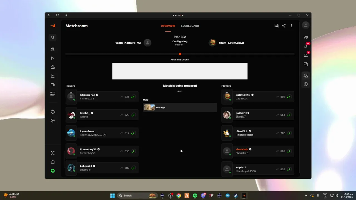The image size is (356, 200).
Task: Open Steam from the taskbar
Action: 236,196
